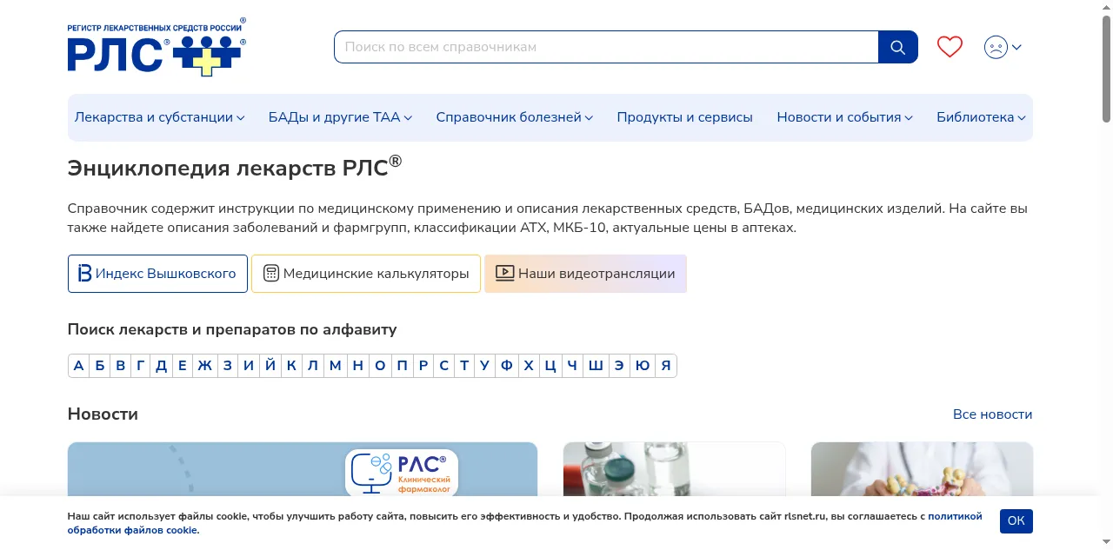Screen dimensions: 1113x550
Task: Select letter Б in alphabet search
Action: (x=99, y=366)
